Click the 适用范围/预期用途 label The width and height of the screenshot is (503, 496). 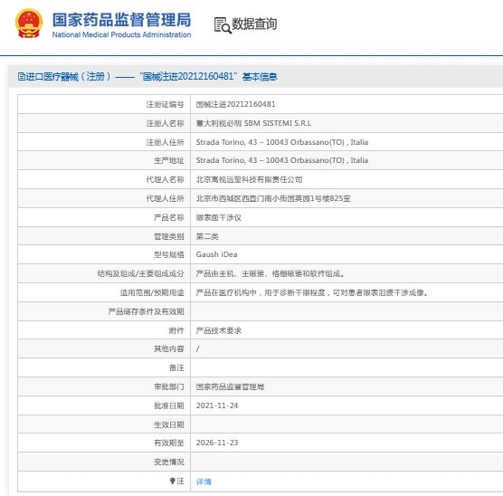click(152, 292)
